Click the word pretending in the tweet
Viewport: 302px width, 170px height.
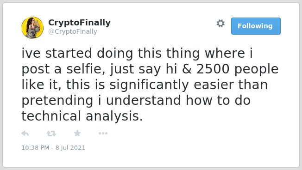click(x=57, y=101)
